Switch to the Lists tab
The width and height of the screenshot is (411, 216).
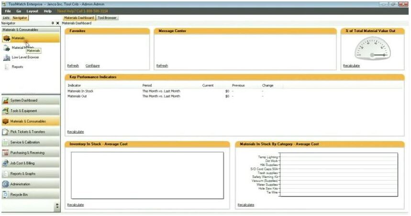6,18
